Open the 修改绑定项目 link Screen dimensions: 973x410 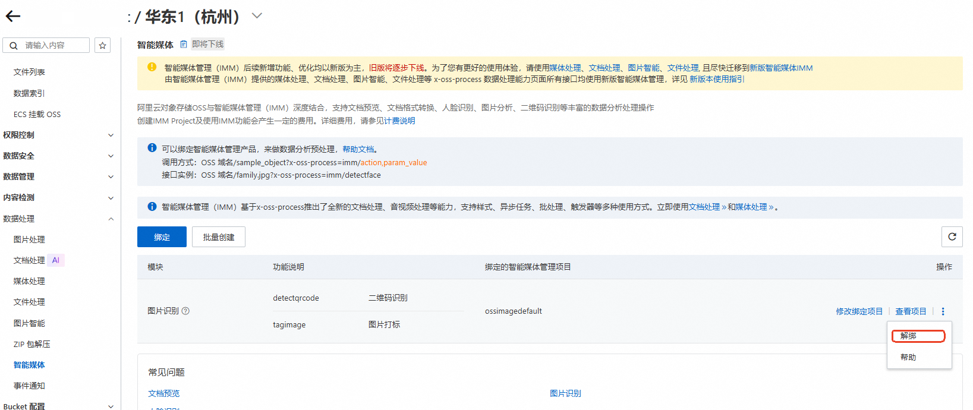pyautogui.click(x=859, y=311)
